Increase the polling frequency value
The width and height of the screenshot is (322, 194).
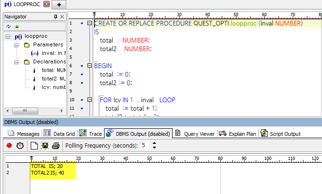click(x=154, y=143)
